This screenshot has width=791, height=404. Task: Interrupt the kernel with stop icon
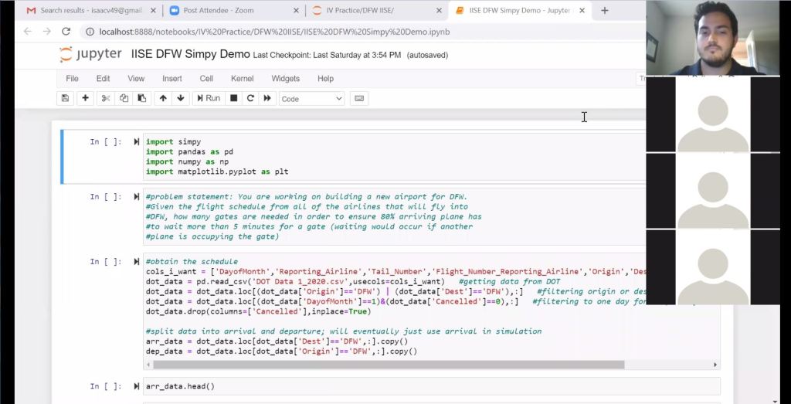coord(233,98)
